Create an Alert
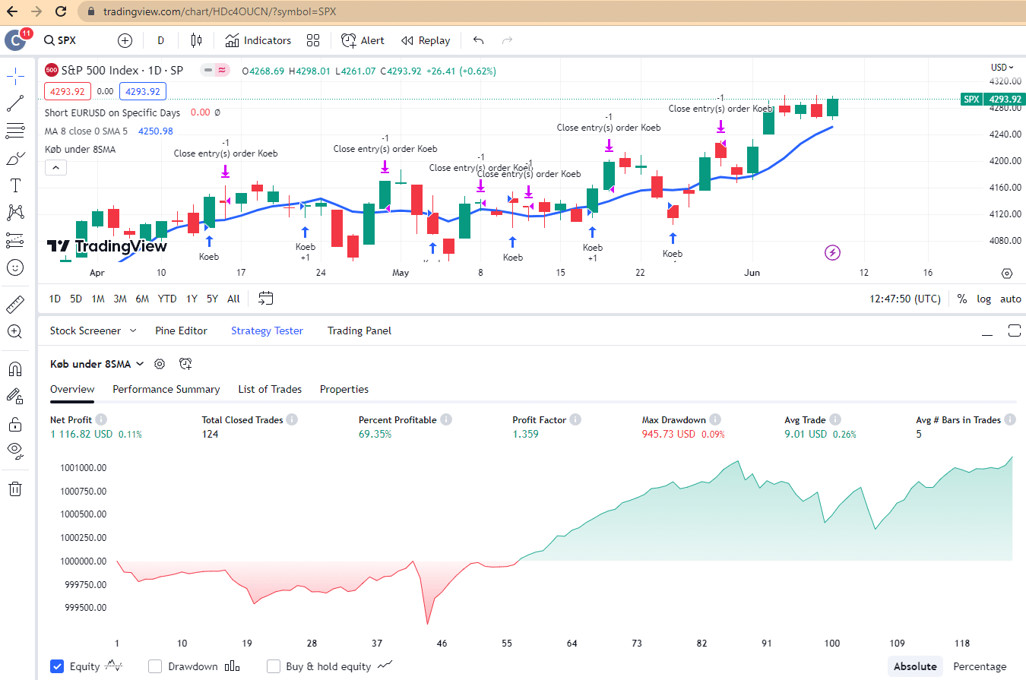This screenshot has height=680, width=1026. [363, 40]
